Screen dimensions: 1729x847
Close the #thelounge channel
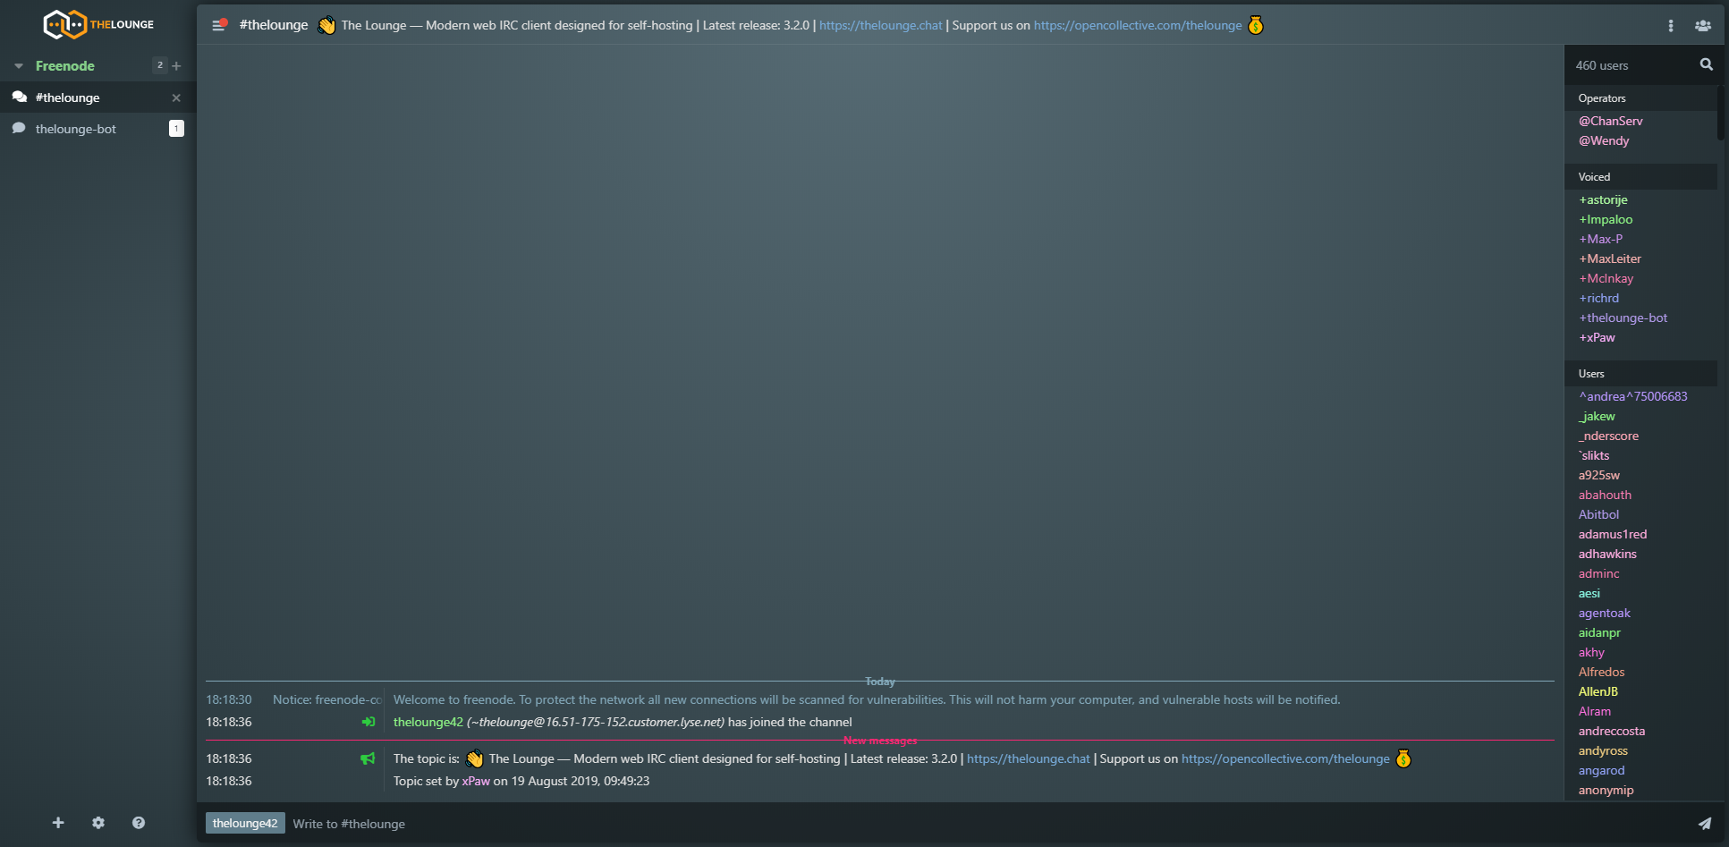tap(176, 97)
